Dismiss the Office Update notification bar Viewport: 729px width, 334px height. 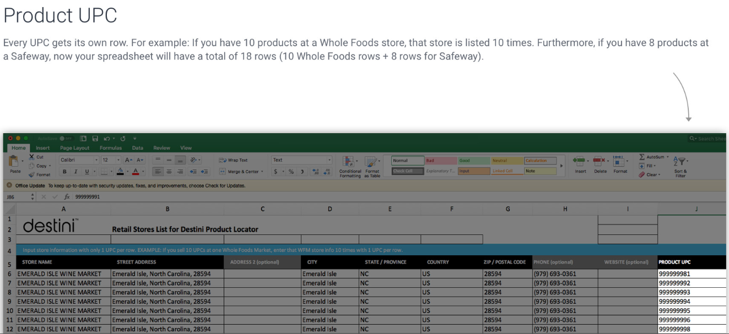(x=9, y=185)
